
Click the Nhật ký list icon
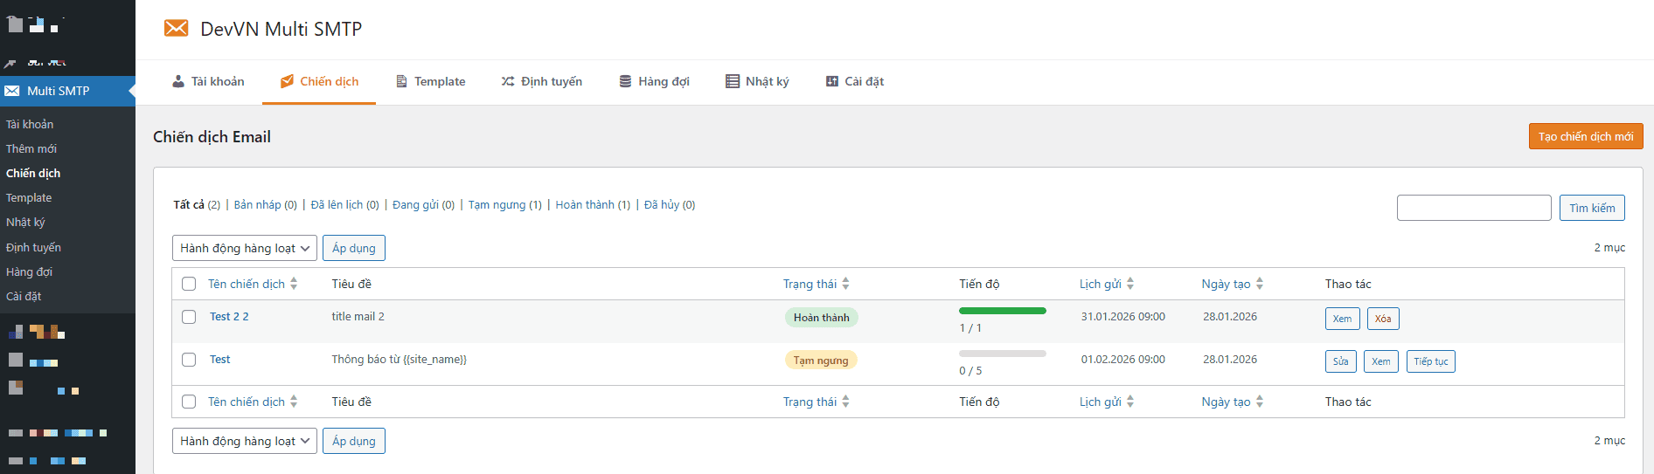pos(732,81)
